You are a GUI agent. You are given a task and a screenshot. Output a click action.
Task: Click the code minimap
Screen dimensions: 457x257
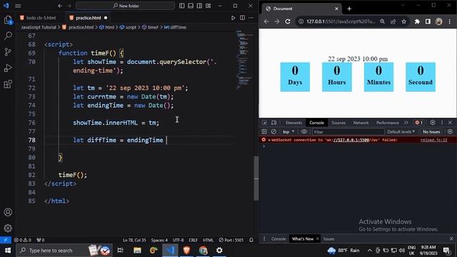pos(244,60)
